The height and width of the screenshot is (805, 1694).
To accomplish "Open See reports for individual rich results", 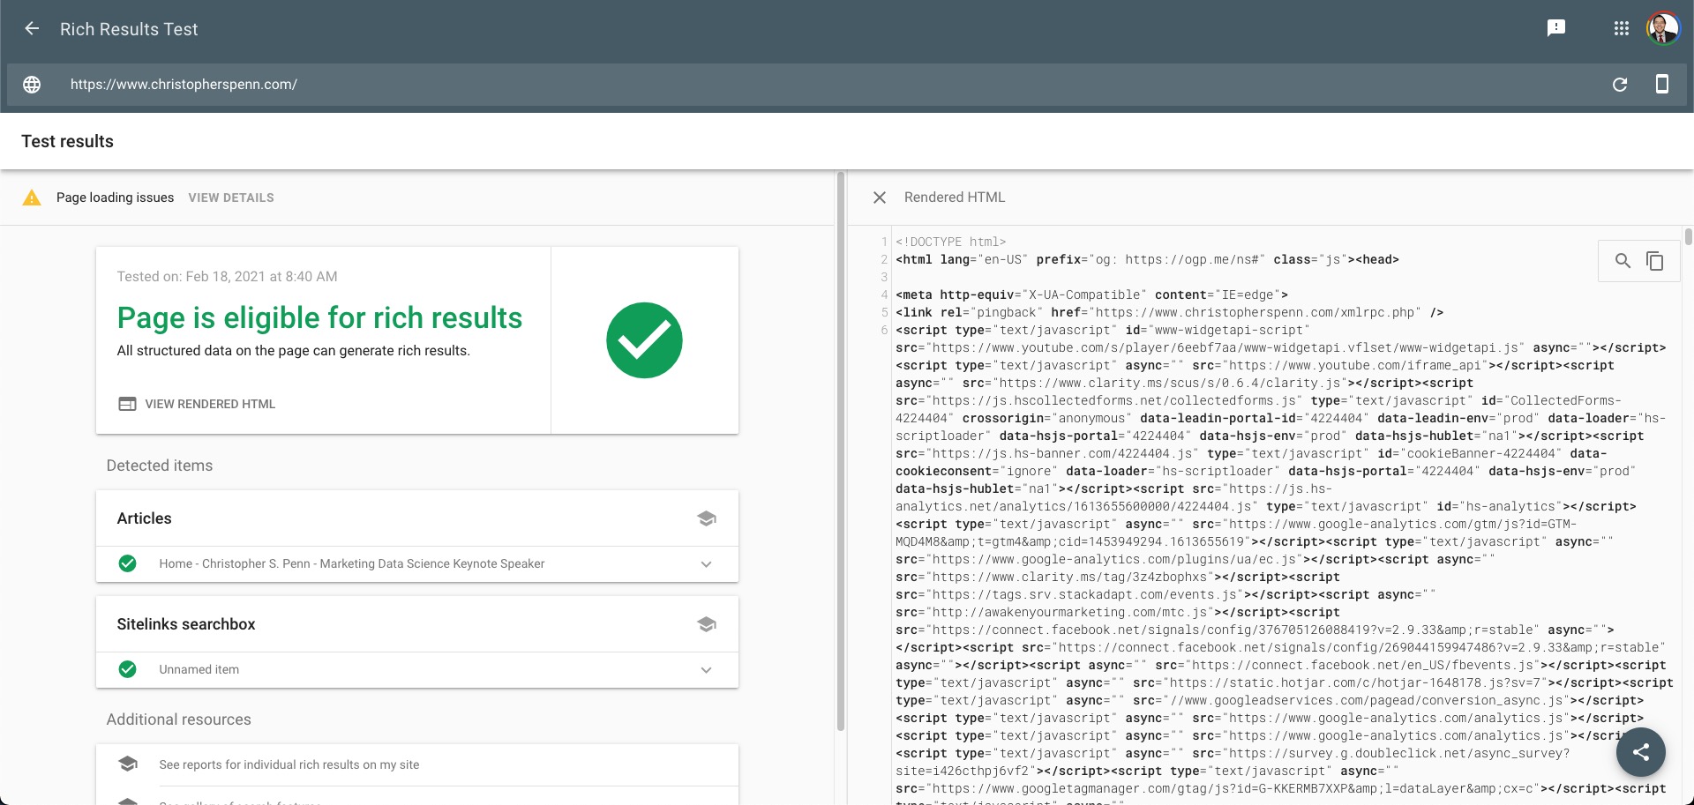I will [289, 764].
